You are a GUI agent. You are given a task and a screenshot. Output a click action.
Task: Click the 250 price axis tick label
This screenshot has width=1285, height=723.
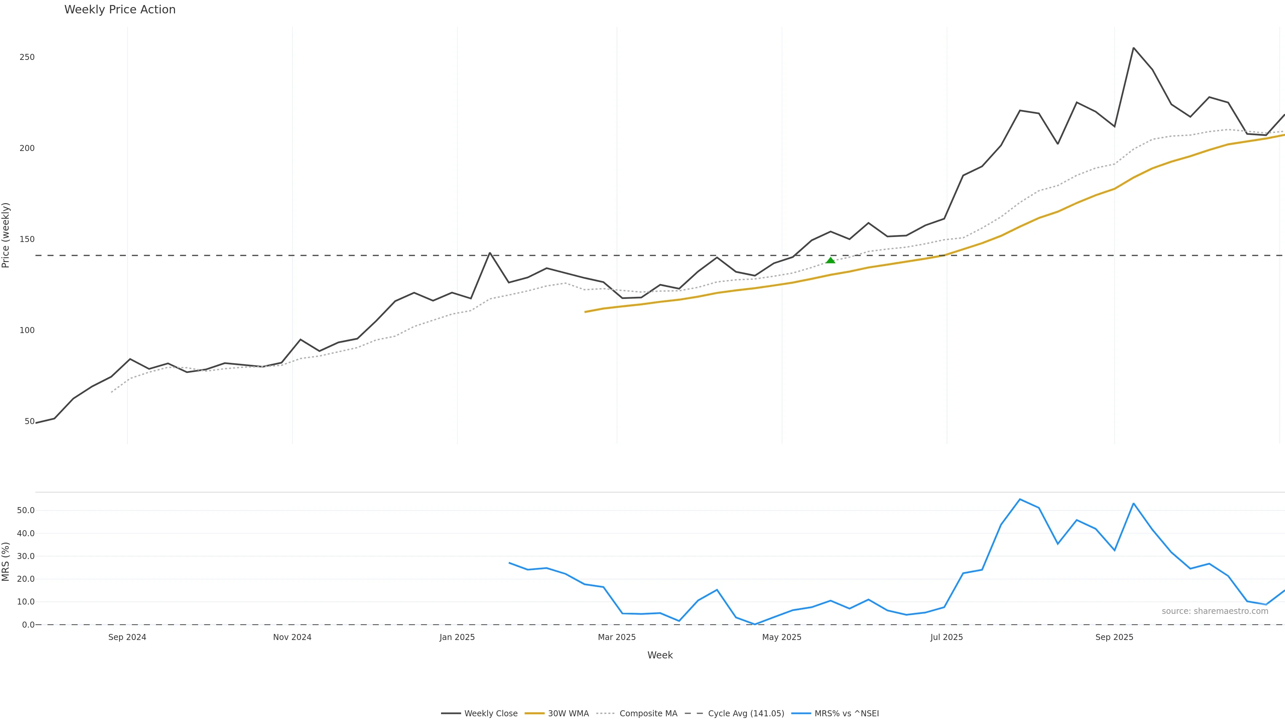tap(27, 57)
